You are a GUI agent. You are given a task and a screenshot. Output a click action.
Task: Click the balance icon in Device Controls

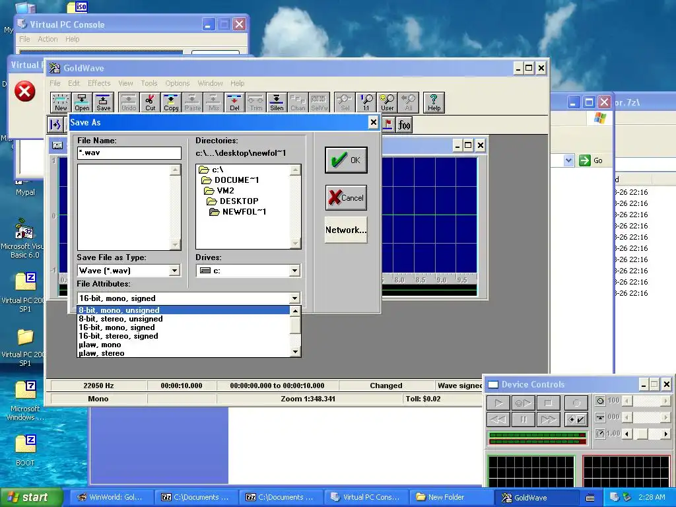point(600,417)
